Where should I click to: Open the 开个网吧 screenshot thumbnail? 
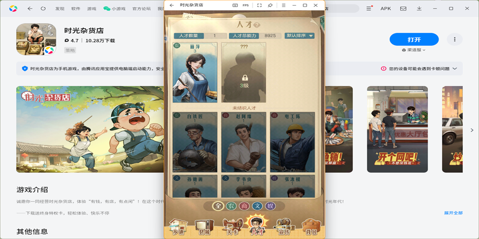pos(397,129)
